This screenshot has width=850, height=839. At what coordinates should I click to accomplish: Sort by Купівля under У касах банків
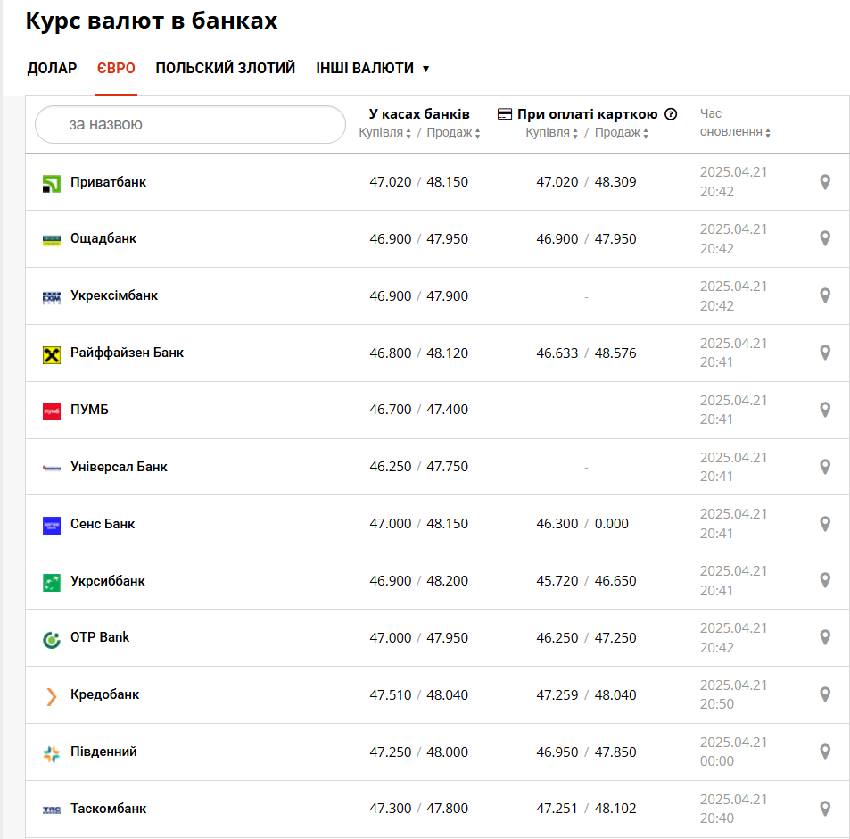coord(385,133)
